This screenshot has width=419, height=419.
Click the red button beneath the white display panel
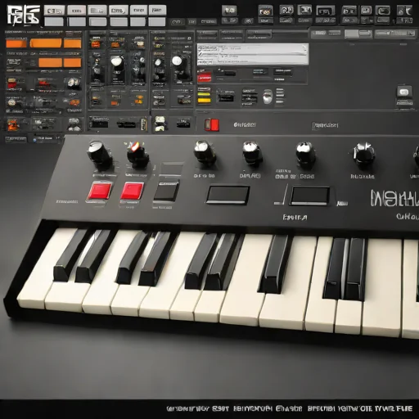click(205, 78)
